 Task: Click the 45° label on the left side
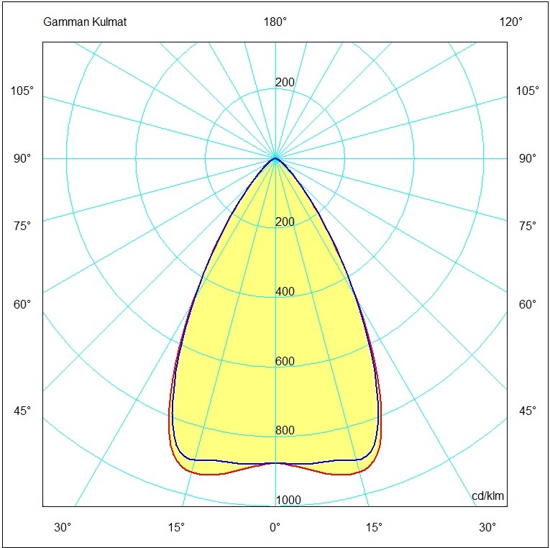click(x=24, y=411)
